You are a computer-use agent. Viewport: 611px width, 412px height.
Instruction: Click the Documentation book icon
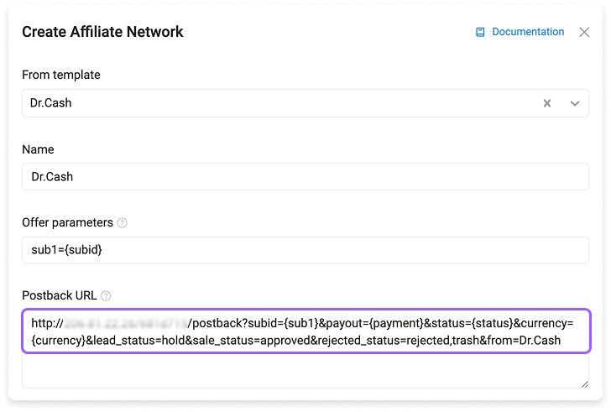pyautogui.click(x=480, y=32)
